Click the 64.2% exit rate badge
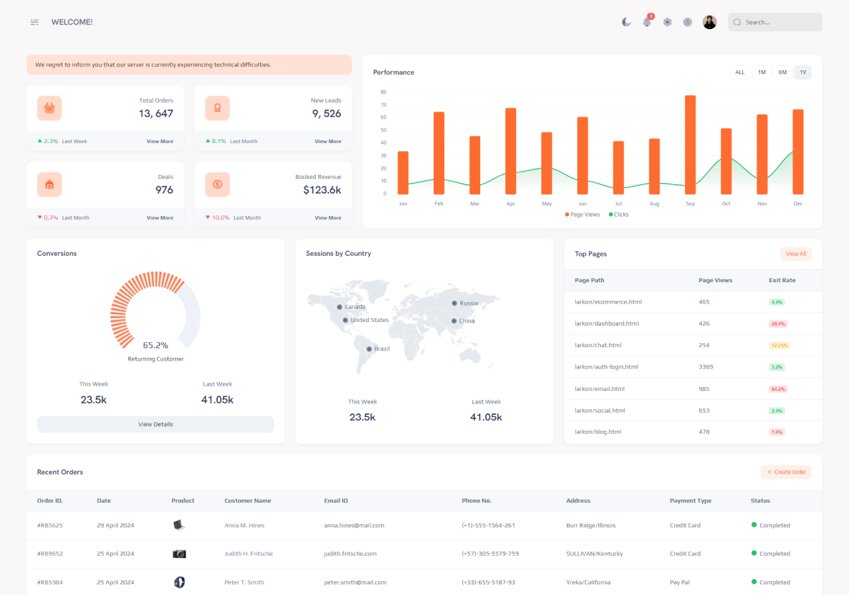 click(x=778, y=389)
